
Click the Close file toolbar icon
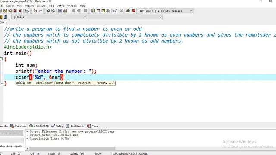coord(16,11)
